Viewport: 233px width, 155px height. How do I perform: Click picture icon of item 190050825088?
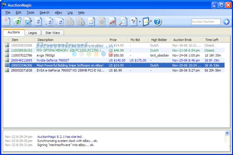7,45
